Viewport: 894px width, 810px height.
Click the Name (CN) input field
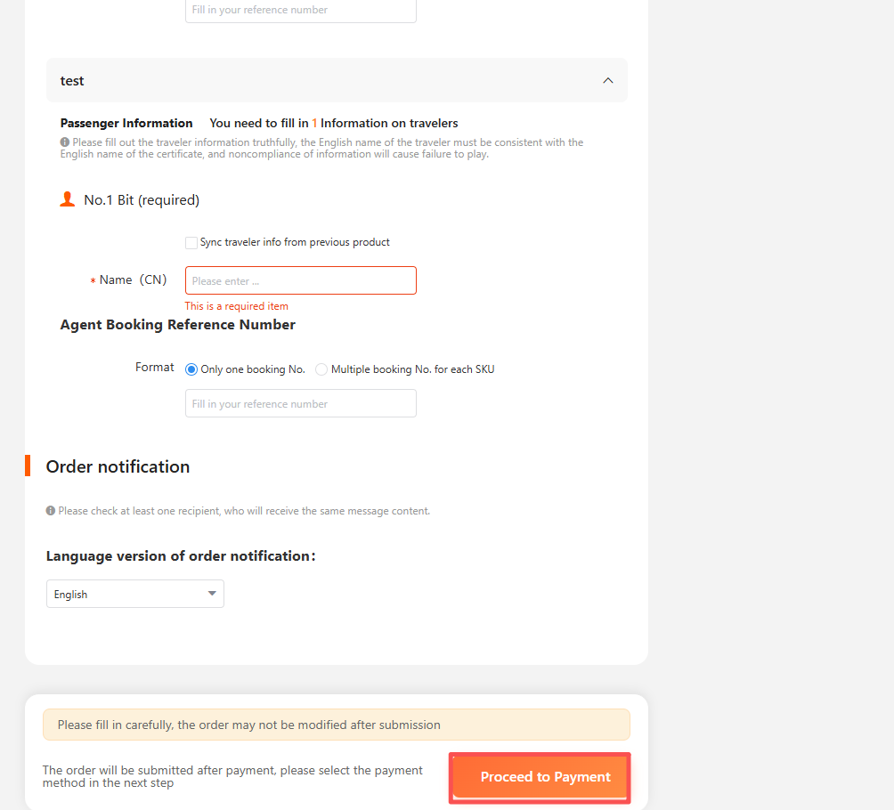click(300, 280)
